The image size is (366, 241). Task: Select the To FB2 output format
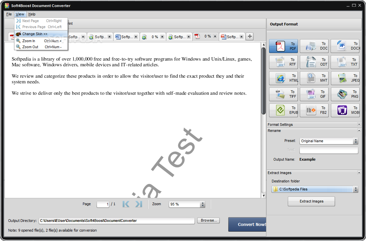pos(314,110)
